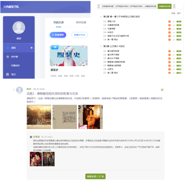
Task: Toggle the green checkmark for 1.4 古埃及
Action: tap(173, 33)
